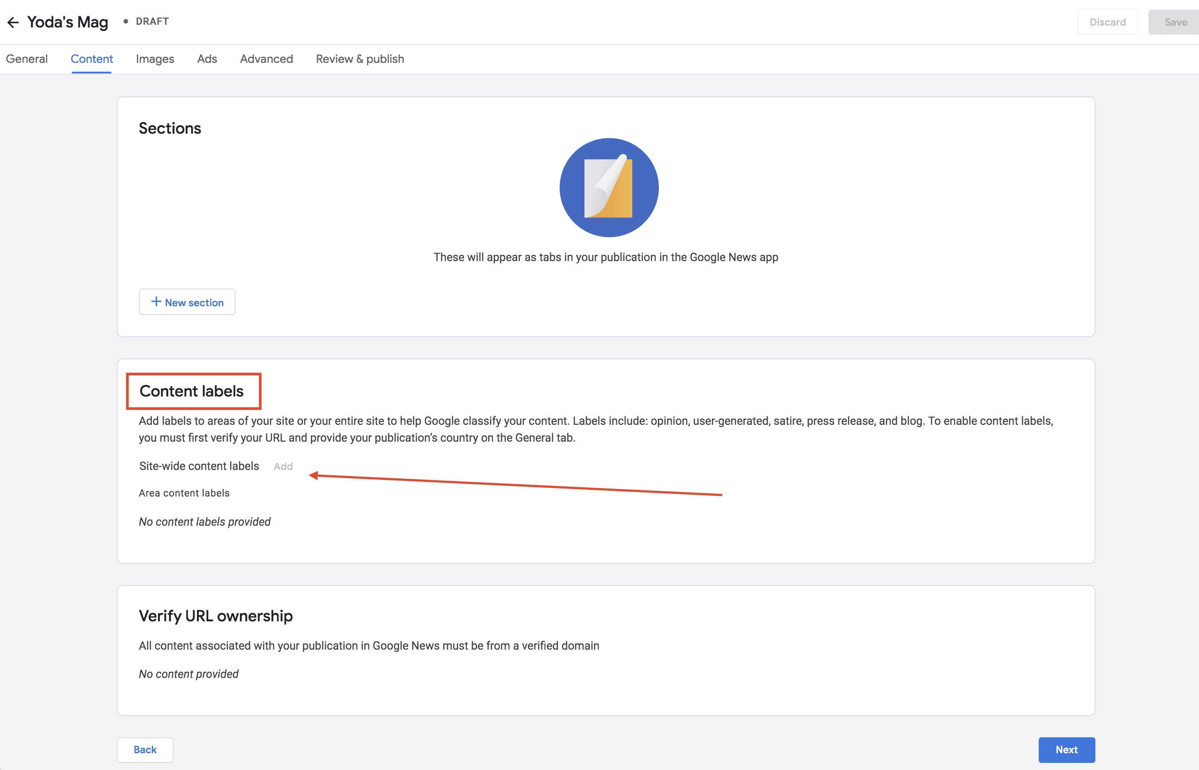Viewport: 1199px width, 770px height.
Task: Click the Verify URL ownership heading
Action: (216, 616)
